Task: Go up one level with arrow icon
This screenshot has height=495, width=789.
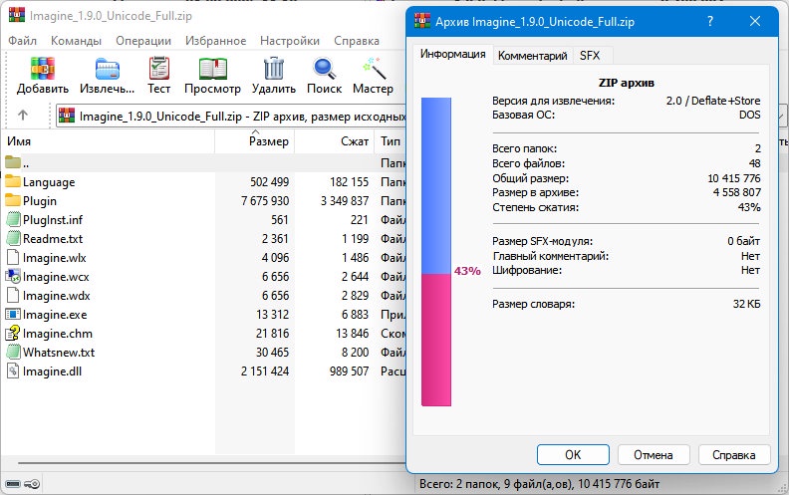Action: [23, 116]
